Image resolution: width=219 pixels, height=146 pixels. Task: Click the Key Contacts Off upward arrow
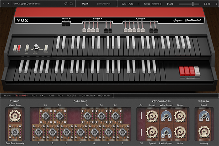(x=141, y=132)
